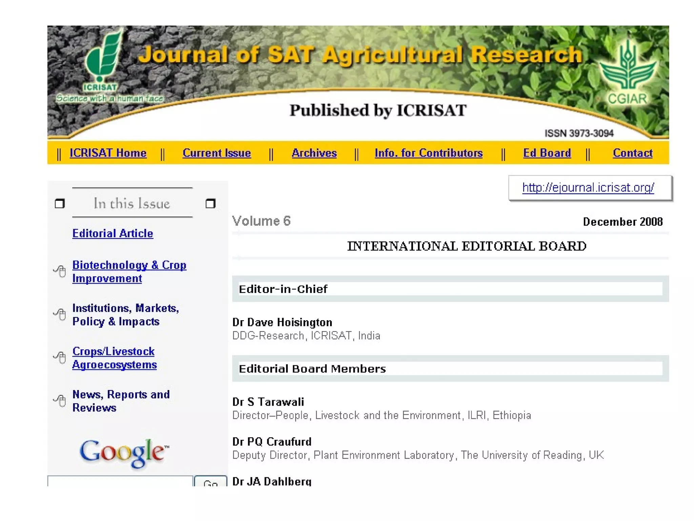Open Biotechnology & Crop Improvement section link
The height and width of the screenshot is (521, 694).
click(129, 265)
